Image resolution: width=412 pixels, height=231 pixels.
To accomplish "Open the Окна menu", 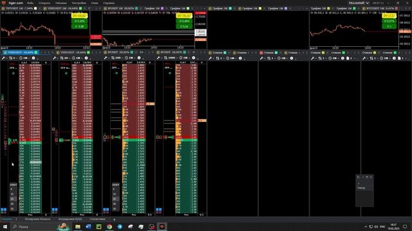I will (x=95, y=3).
